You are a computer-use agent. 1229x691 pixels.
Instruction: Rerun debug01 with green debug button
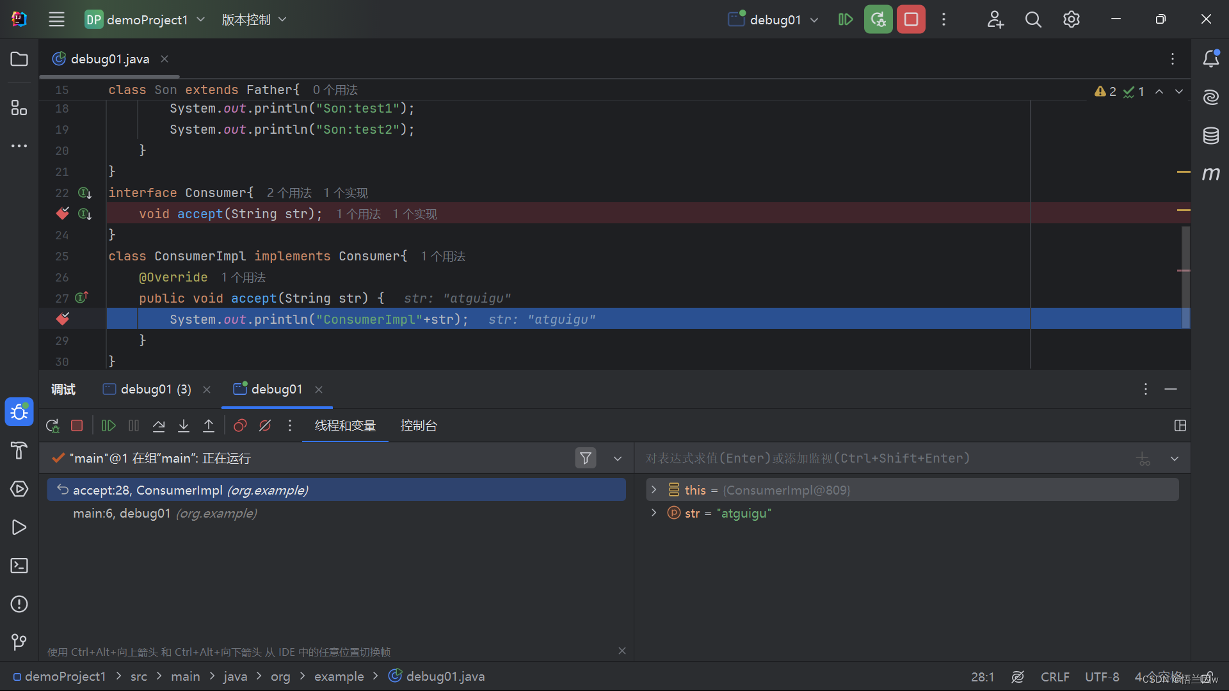point(878,19)
